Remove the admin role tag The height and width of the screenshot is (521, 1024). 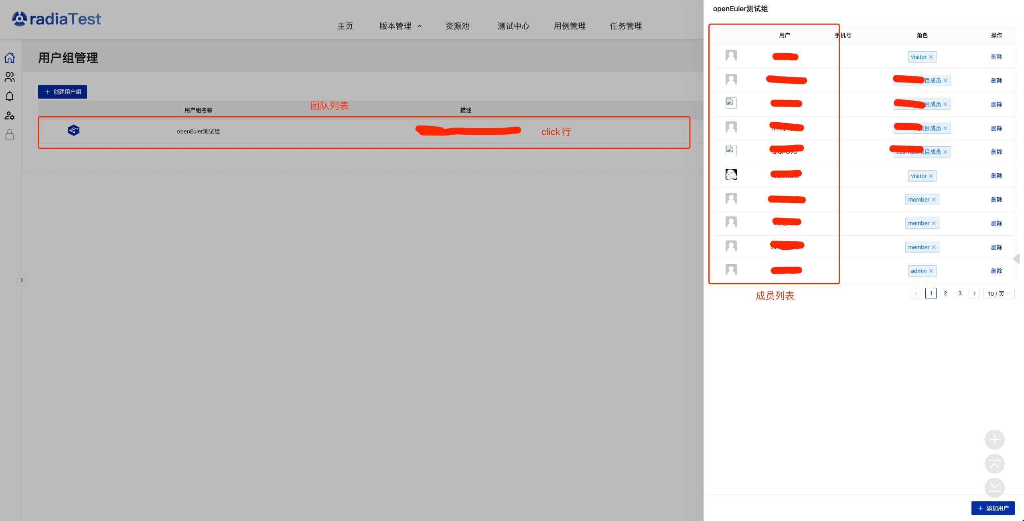(x=931, y=271)
